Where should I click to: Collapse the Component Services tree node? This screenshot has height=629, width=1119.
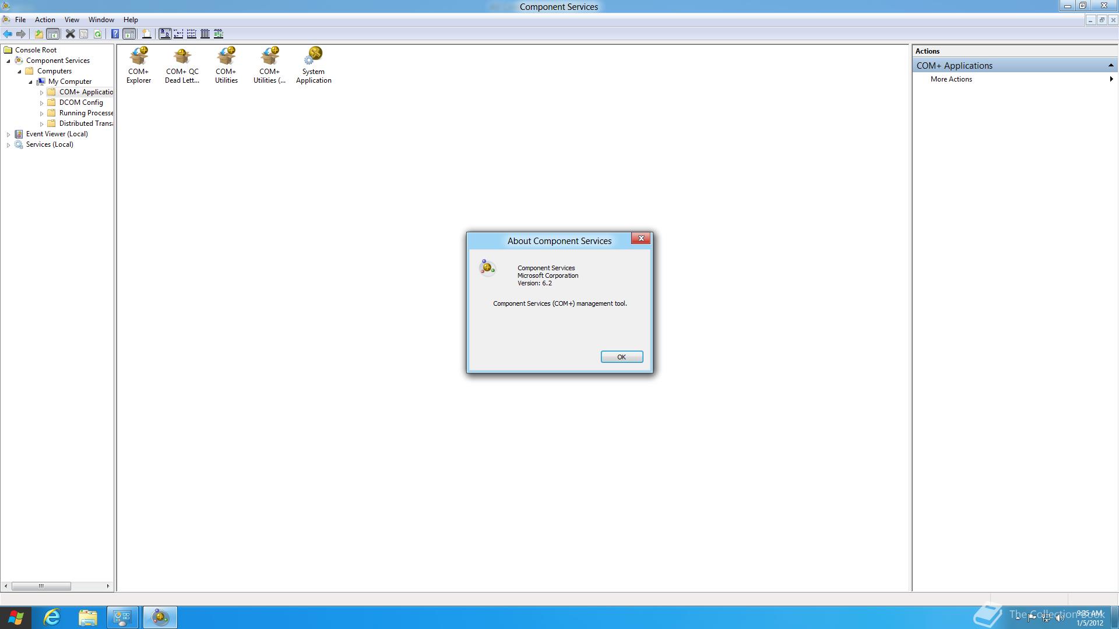coord(9,61)
